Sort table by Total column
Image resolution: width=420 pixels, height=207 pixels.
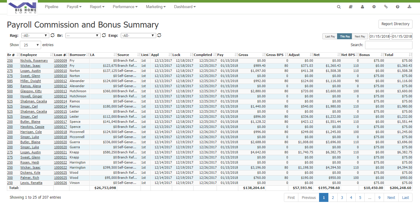[x=398, y=55]
